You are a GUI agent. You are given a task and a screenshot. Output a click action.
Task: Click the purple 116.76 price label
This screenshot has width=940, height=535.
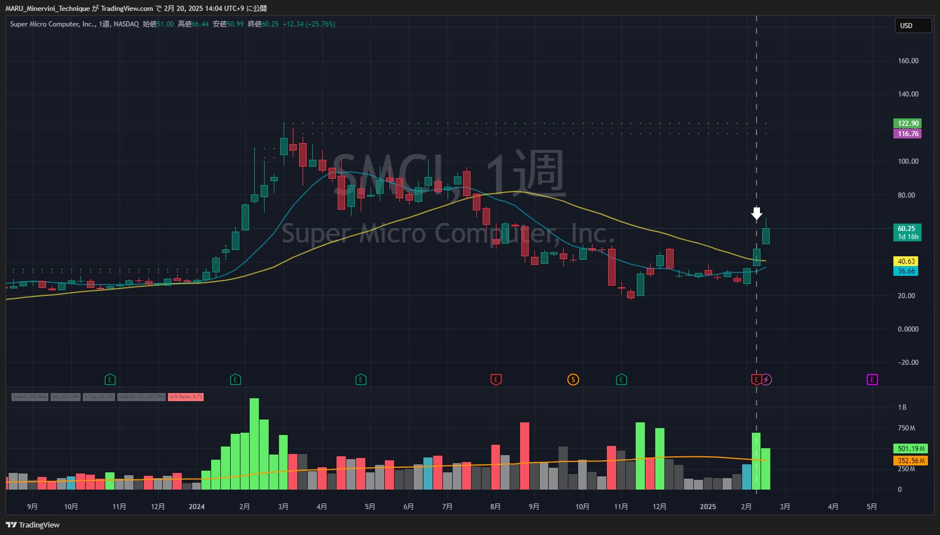(907, 134)
